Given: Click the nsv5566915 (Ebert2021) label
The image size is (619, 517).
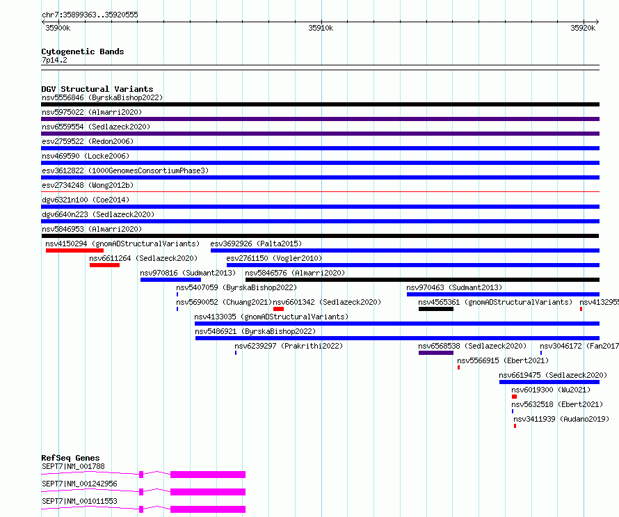Looking at the screenshot, I should 503,360.
